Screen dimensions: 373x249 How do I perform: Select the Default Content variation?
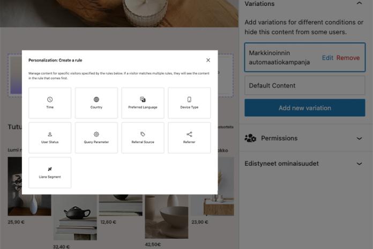305,85
